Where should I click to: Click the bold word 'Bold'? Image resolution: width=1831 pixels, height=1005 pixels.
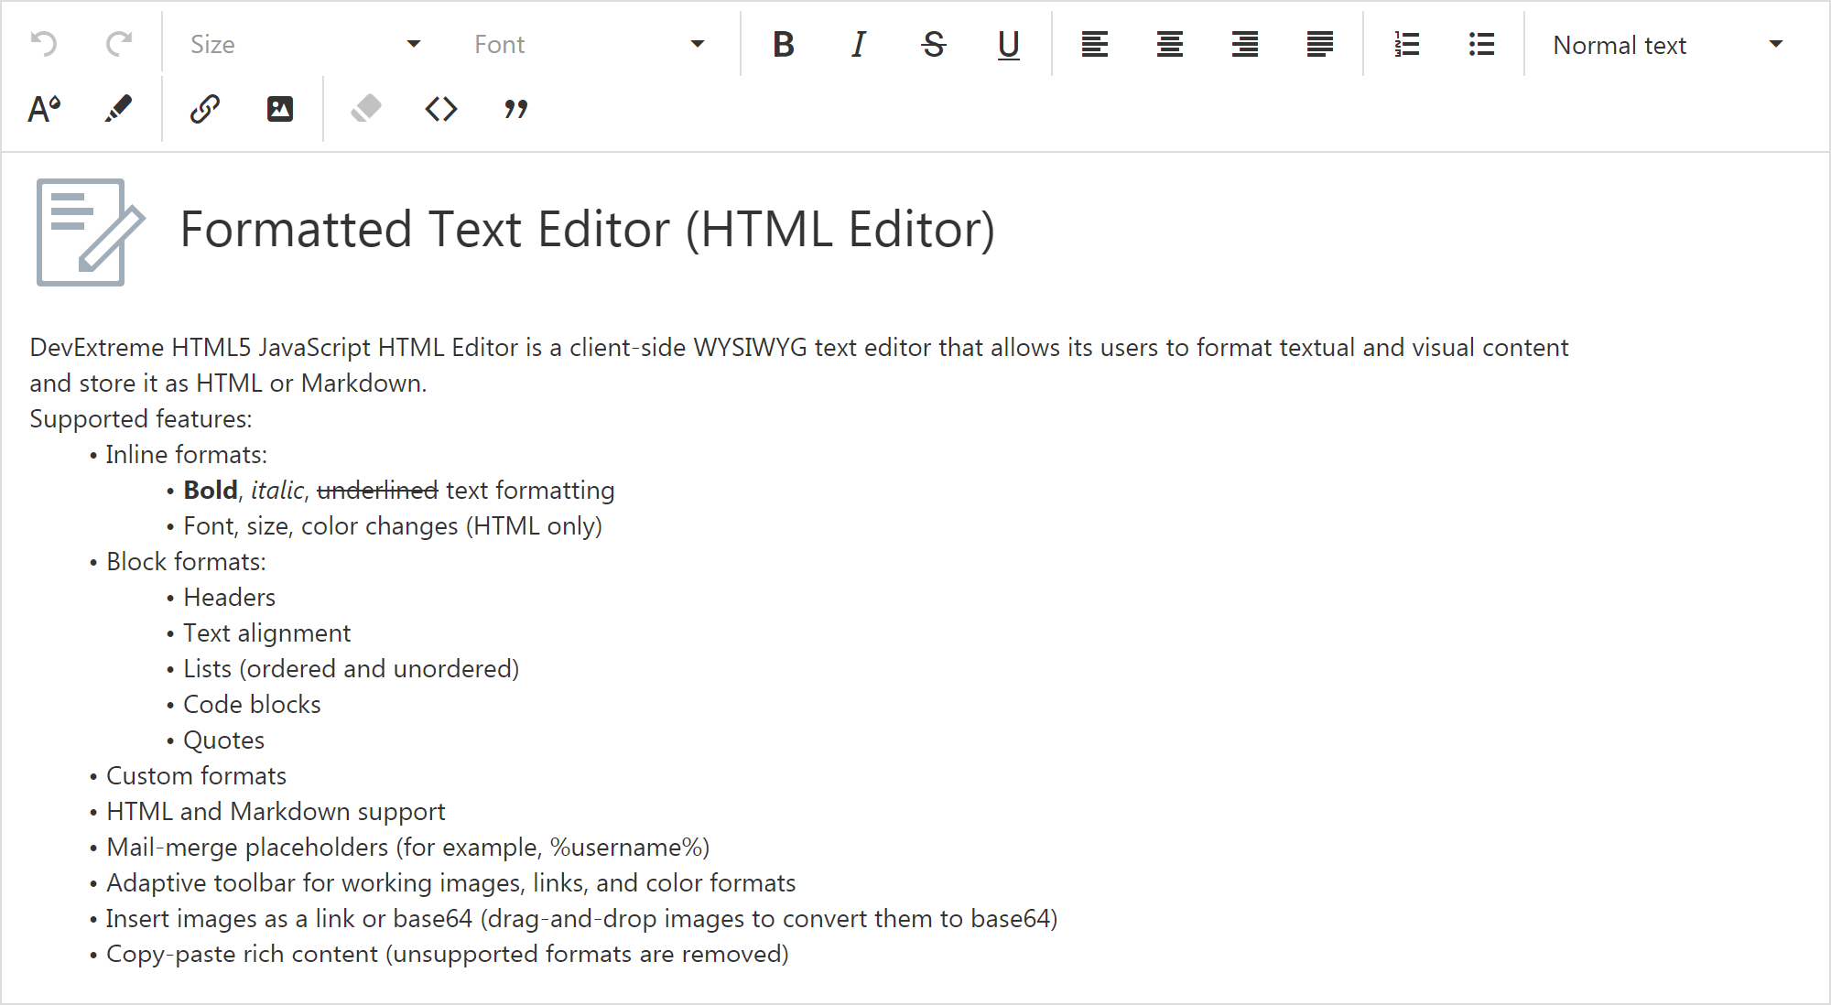pos(211,491)
